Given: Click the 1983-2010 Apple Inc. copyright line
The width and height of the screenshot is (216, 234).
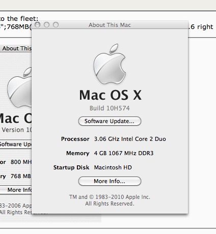Looking at the screenshot, I should [110, 197].
